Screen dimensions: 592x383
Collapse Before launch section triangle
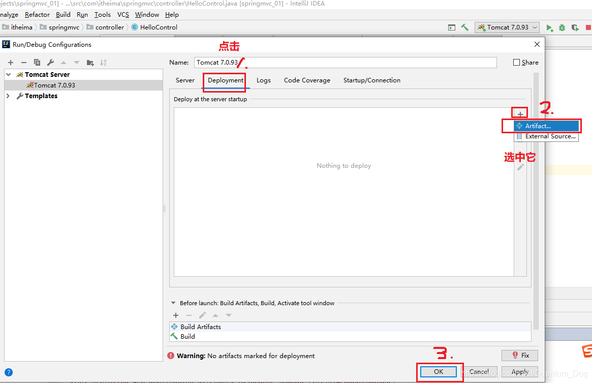(x=173, y=303)
